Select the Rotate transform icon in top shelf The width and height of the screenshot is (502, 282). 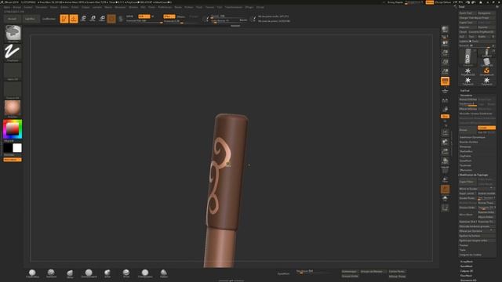pyautogui.click(x=102, y=19)
